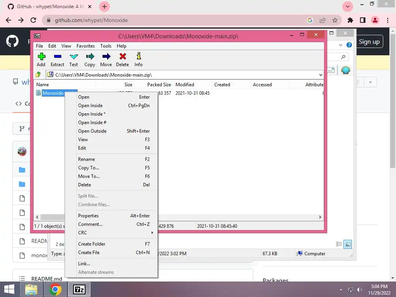Open File menu in 7-Zip
Viewport: 396px width, 297px height.
coord(39,46)
